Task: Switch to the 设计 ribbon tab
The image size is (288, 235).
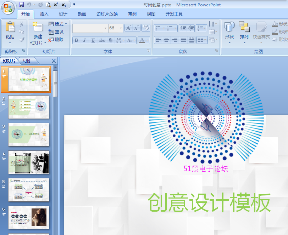Action: (63, 14)
